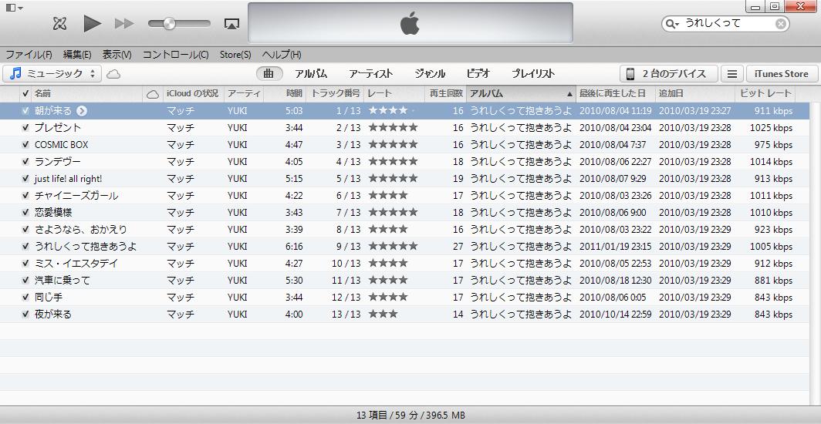Screen dimensions: 821x424
Task: Open arrow menu next to 朝が来る
Action: pyautogui.click(x=81, y=111)
